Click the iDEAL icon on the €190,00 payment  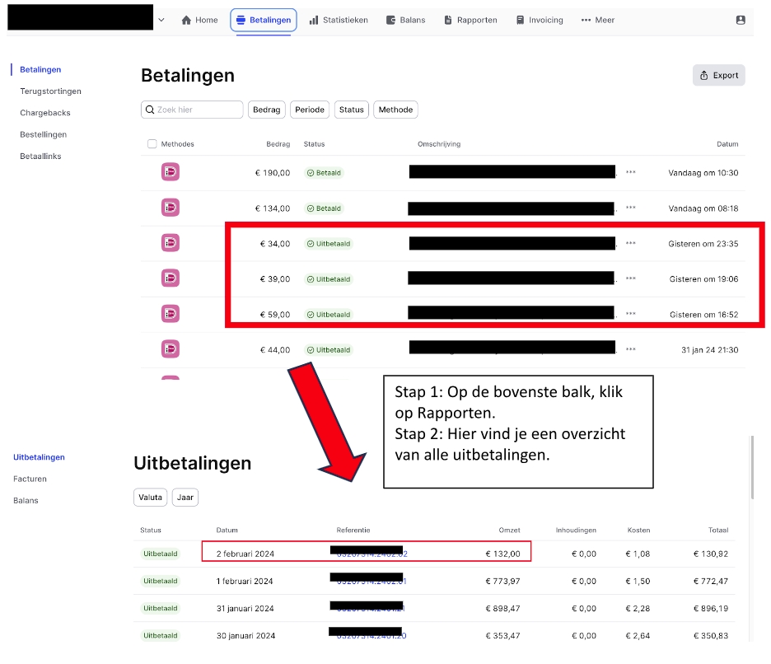pos(170,172)
